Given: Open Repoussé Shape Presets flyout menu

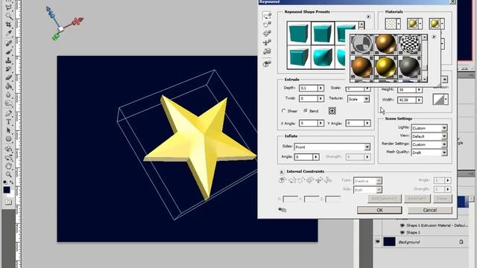Looking at the screenshot, I should pos(368,16).
